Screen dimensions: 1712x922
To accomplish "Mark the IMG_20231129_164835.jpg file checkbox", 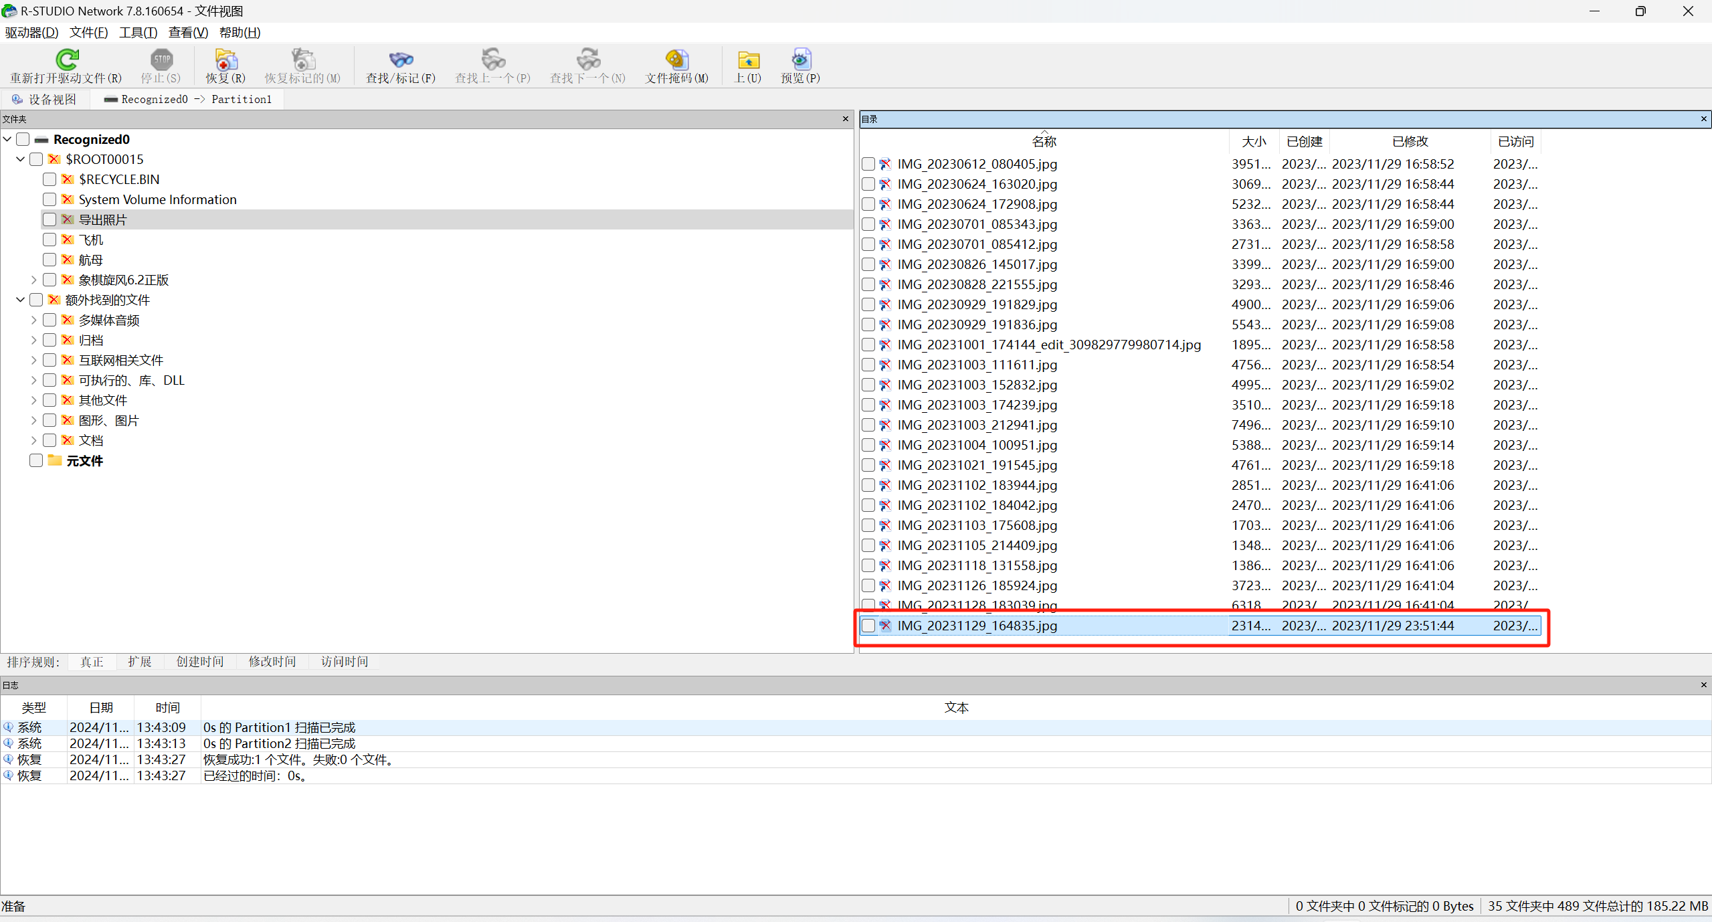I will (868, 626).
